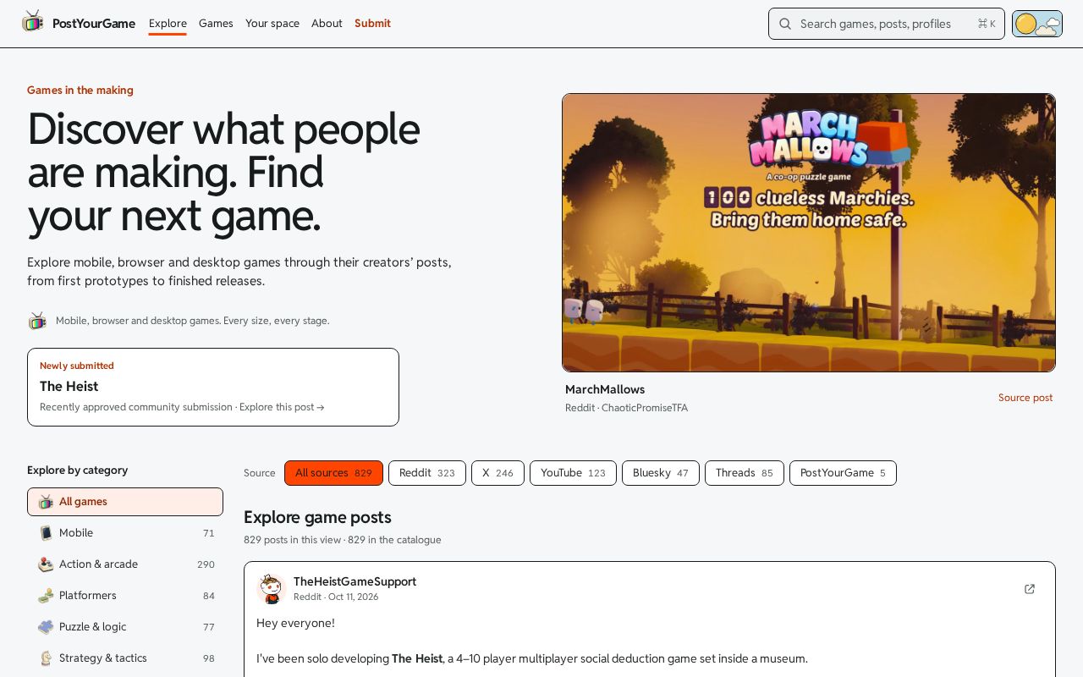Click the All games category icon
Image resolution: width=1083 pixels, height=677 pixels.
coord(46,502)
